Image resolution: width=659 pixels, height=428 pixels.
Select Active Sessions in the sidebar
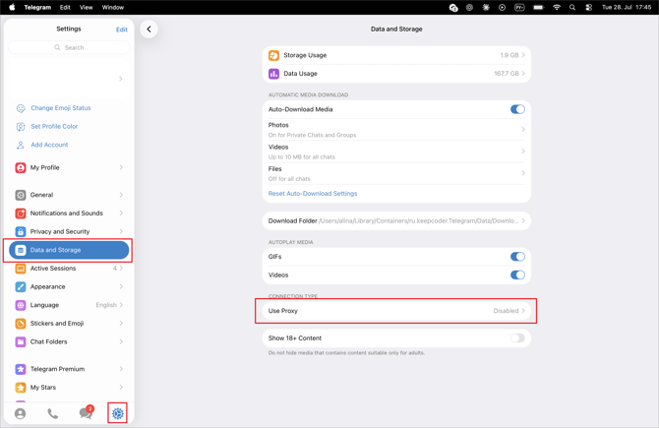(69, 269)
